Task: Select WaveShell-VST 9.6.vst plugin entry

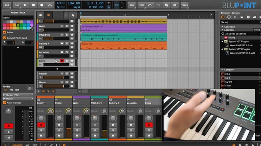Action: [x=241, y=45]
